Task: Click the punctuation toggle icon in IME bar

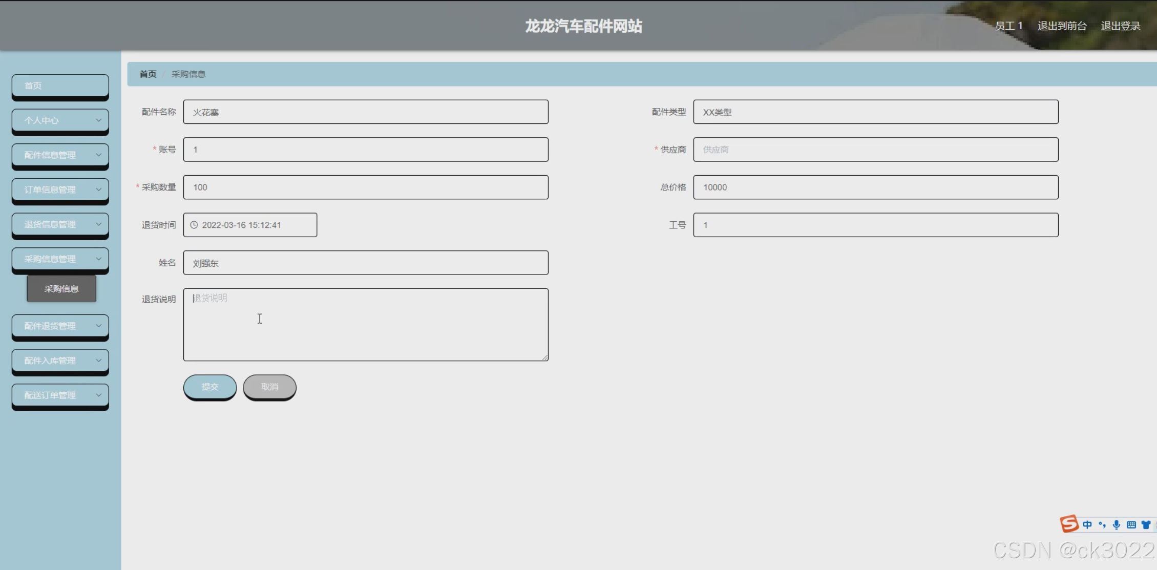Action: coord(1102,524)
